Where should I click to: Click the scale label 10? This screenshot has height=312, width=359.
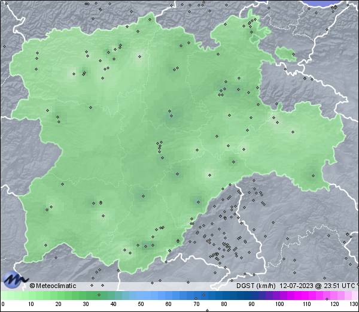(31, 304)
